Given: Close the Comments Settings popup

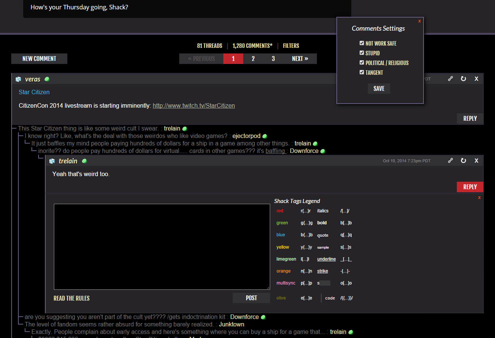Looking at the screenshot, I should pos(419,21).
